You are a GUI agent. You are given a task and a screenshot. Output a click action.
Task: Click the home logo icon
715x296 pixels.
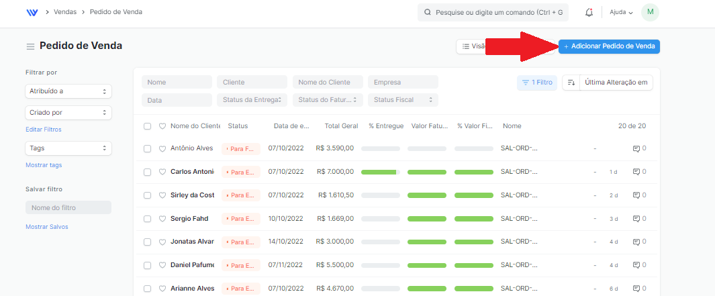(x=32, y=12)
